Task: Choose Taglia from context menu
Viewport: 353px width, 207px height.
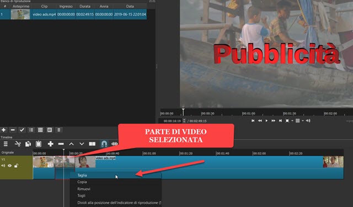Action: (116, 175)
